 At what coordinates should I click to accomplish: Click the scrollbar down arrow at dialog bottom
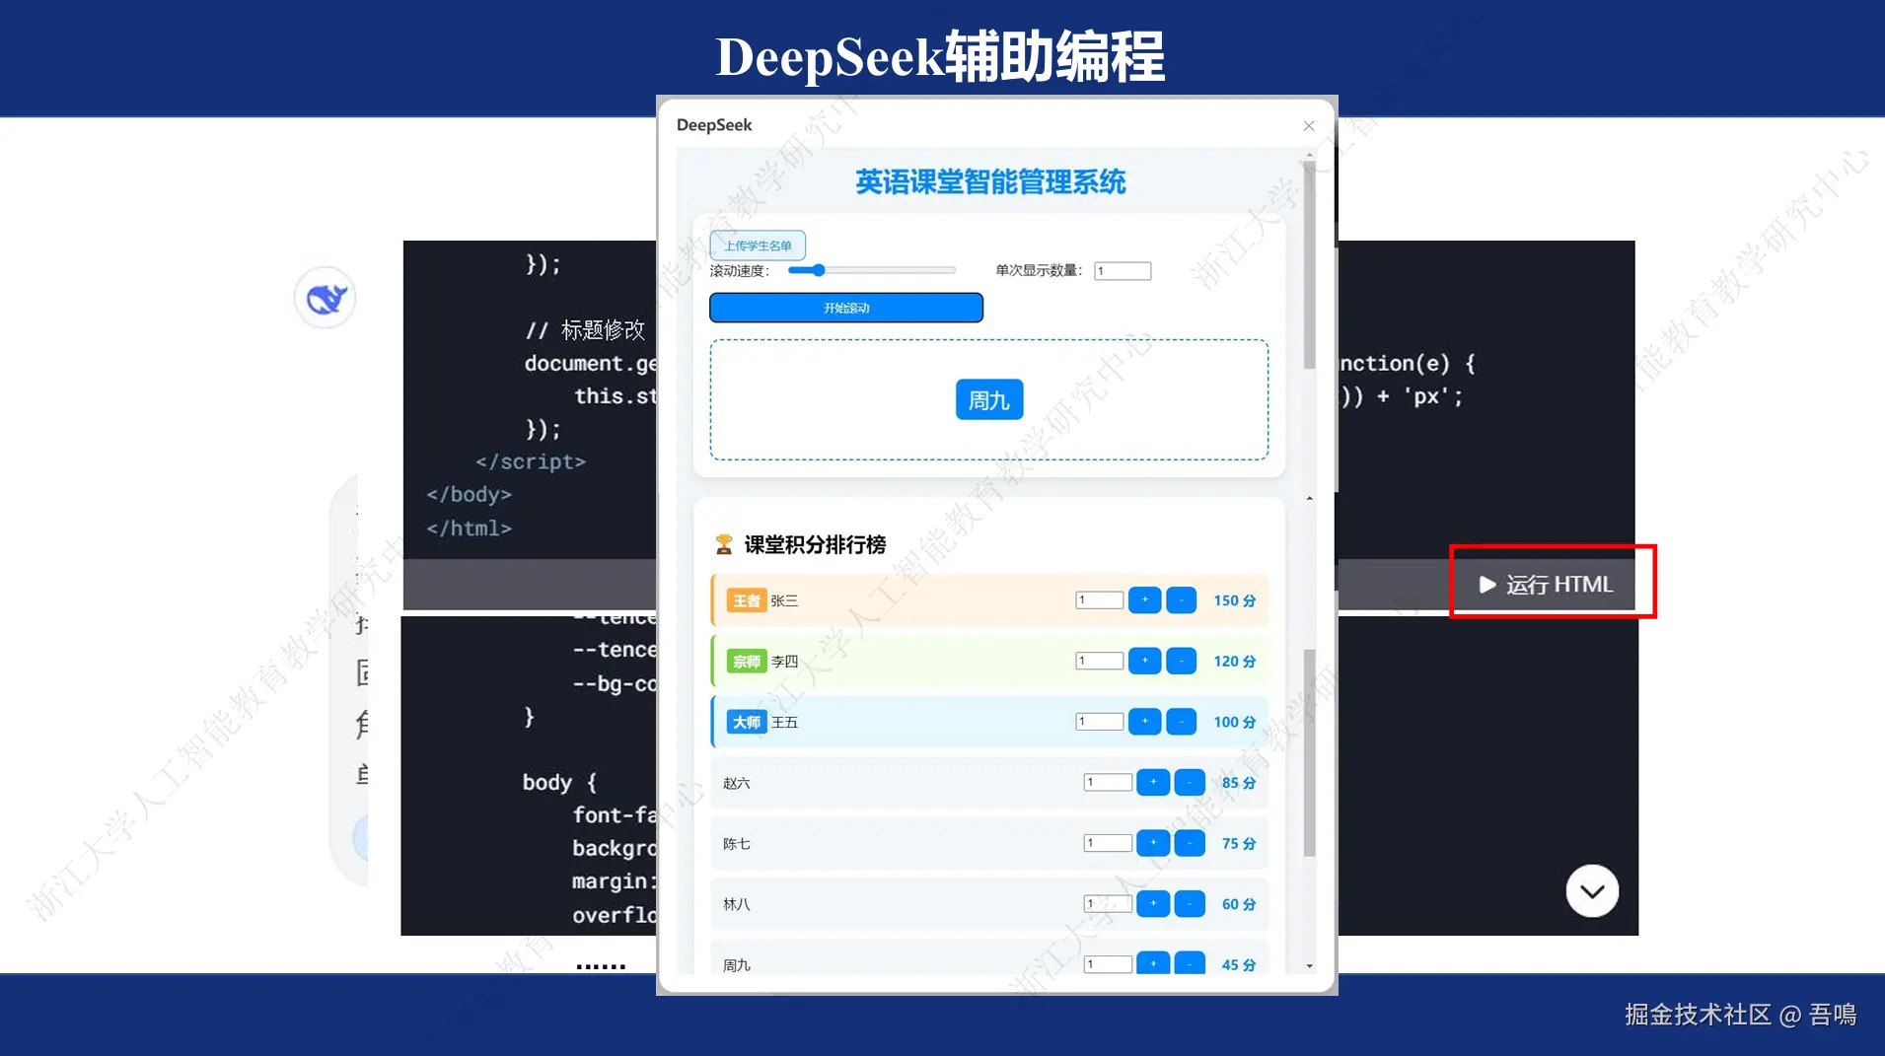[1310, 966]
